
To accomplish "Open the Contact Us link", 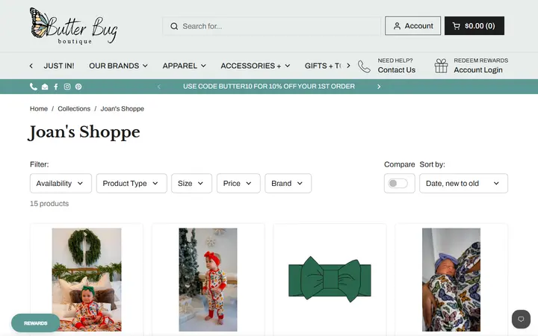I will point(396,70).
